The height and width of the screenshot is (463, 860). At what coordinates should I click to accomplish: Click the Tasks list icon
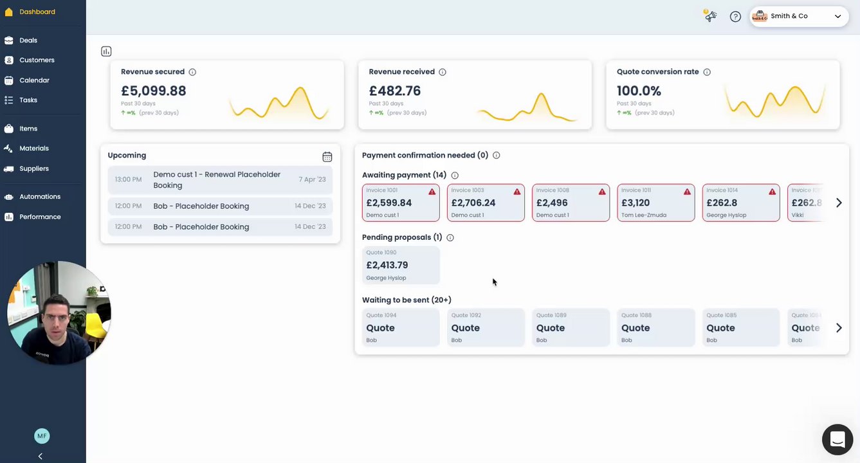[x=9, y=100]
